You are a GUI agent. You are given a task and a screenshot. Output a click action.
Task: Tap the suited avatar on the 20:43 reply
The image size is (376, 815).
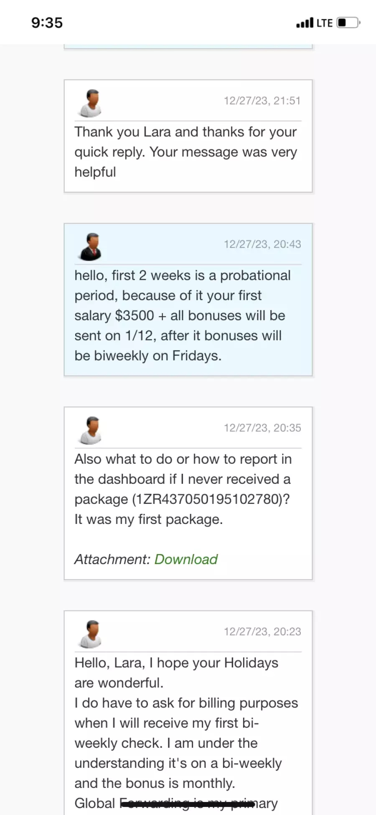pos(90,247)
